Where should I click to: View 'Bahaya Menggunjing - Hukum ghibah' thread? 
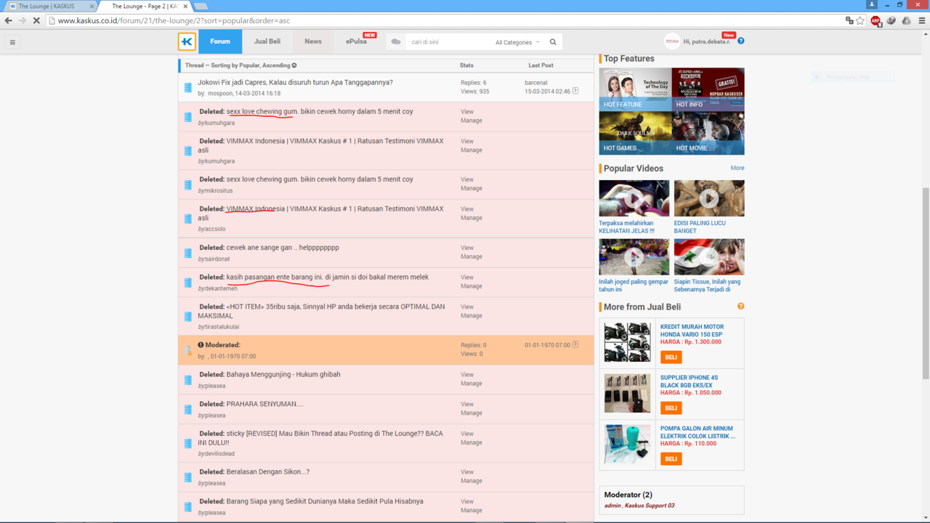466,375
